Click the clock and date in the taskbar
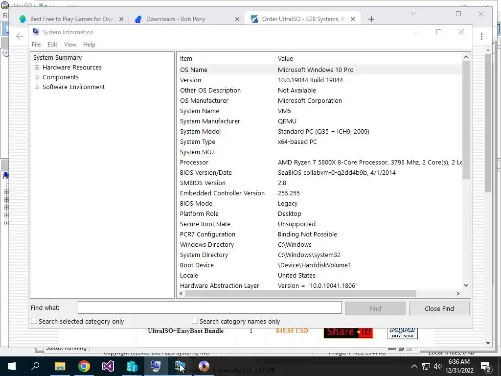The height and width of the screenshot is (376, 501). [x=459, y=366]
